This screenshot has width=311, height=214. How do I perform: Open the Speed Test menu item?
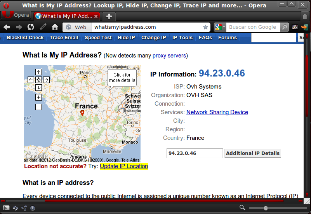coord(98,38)
